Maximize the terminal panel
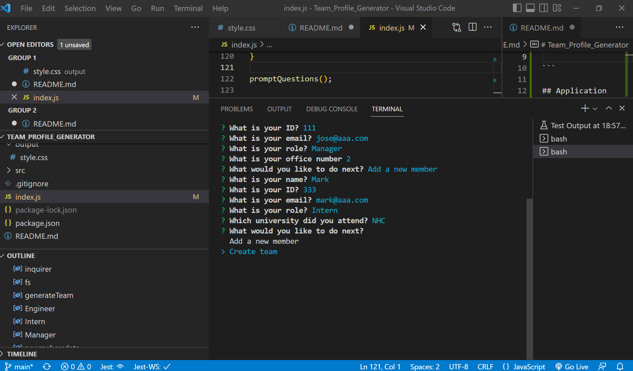 pos(609,108)
